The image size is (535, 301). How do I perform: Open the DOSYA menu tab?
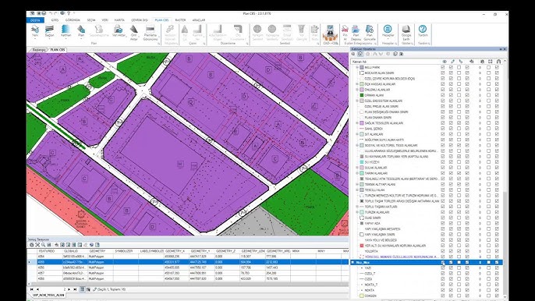click(35, 20)
